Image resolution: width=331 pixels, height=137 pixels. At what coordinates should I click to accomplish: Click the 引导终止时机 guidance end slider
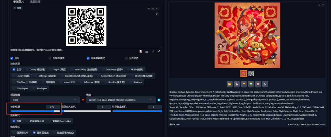tap(137, 111)
